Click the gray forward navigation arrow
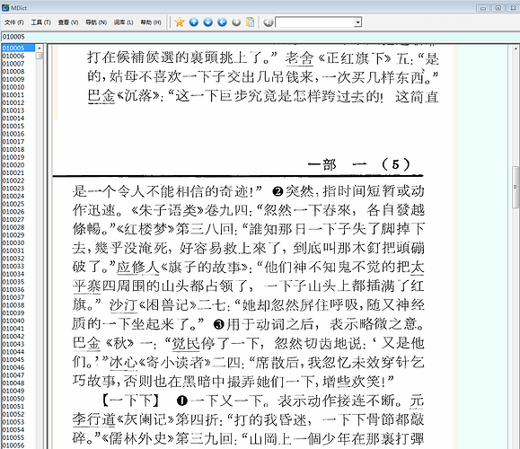The image size is (520, 449). pos(236,22)
